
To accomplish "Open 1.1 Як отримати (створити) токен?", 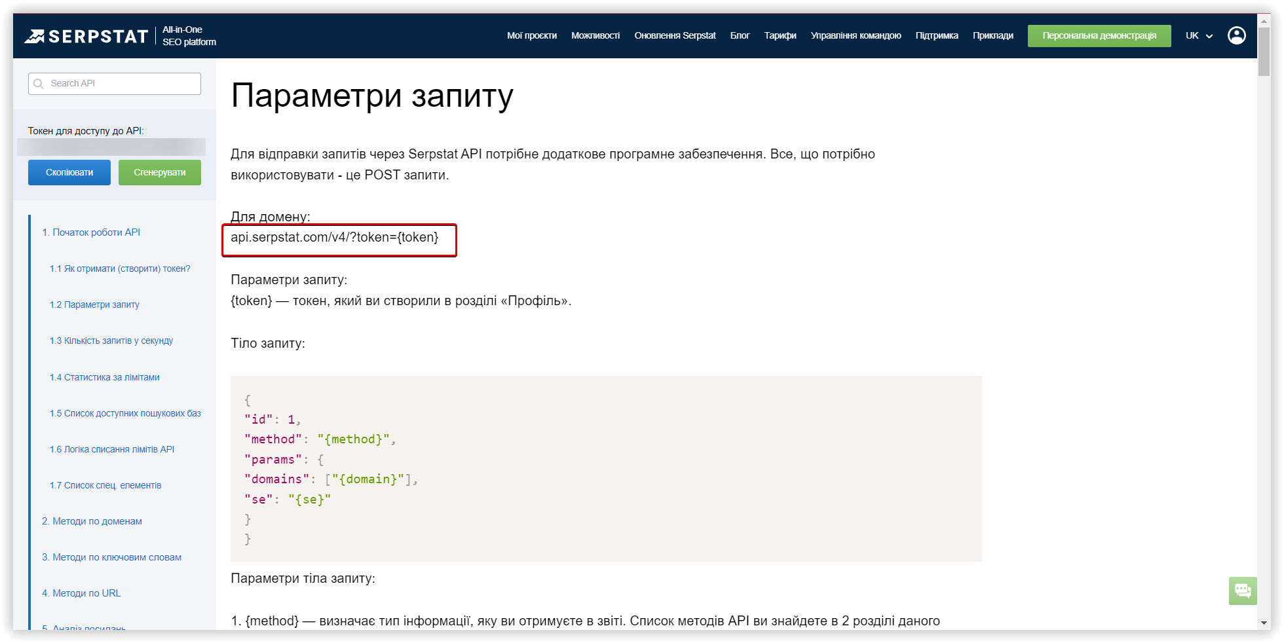I will pos(120,269).
